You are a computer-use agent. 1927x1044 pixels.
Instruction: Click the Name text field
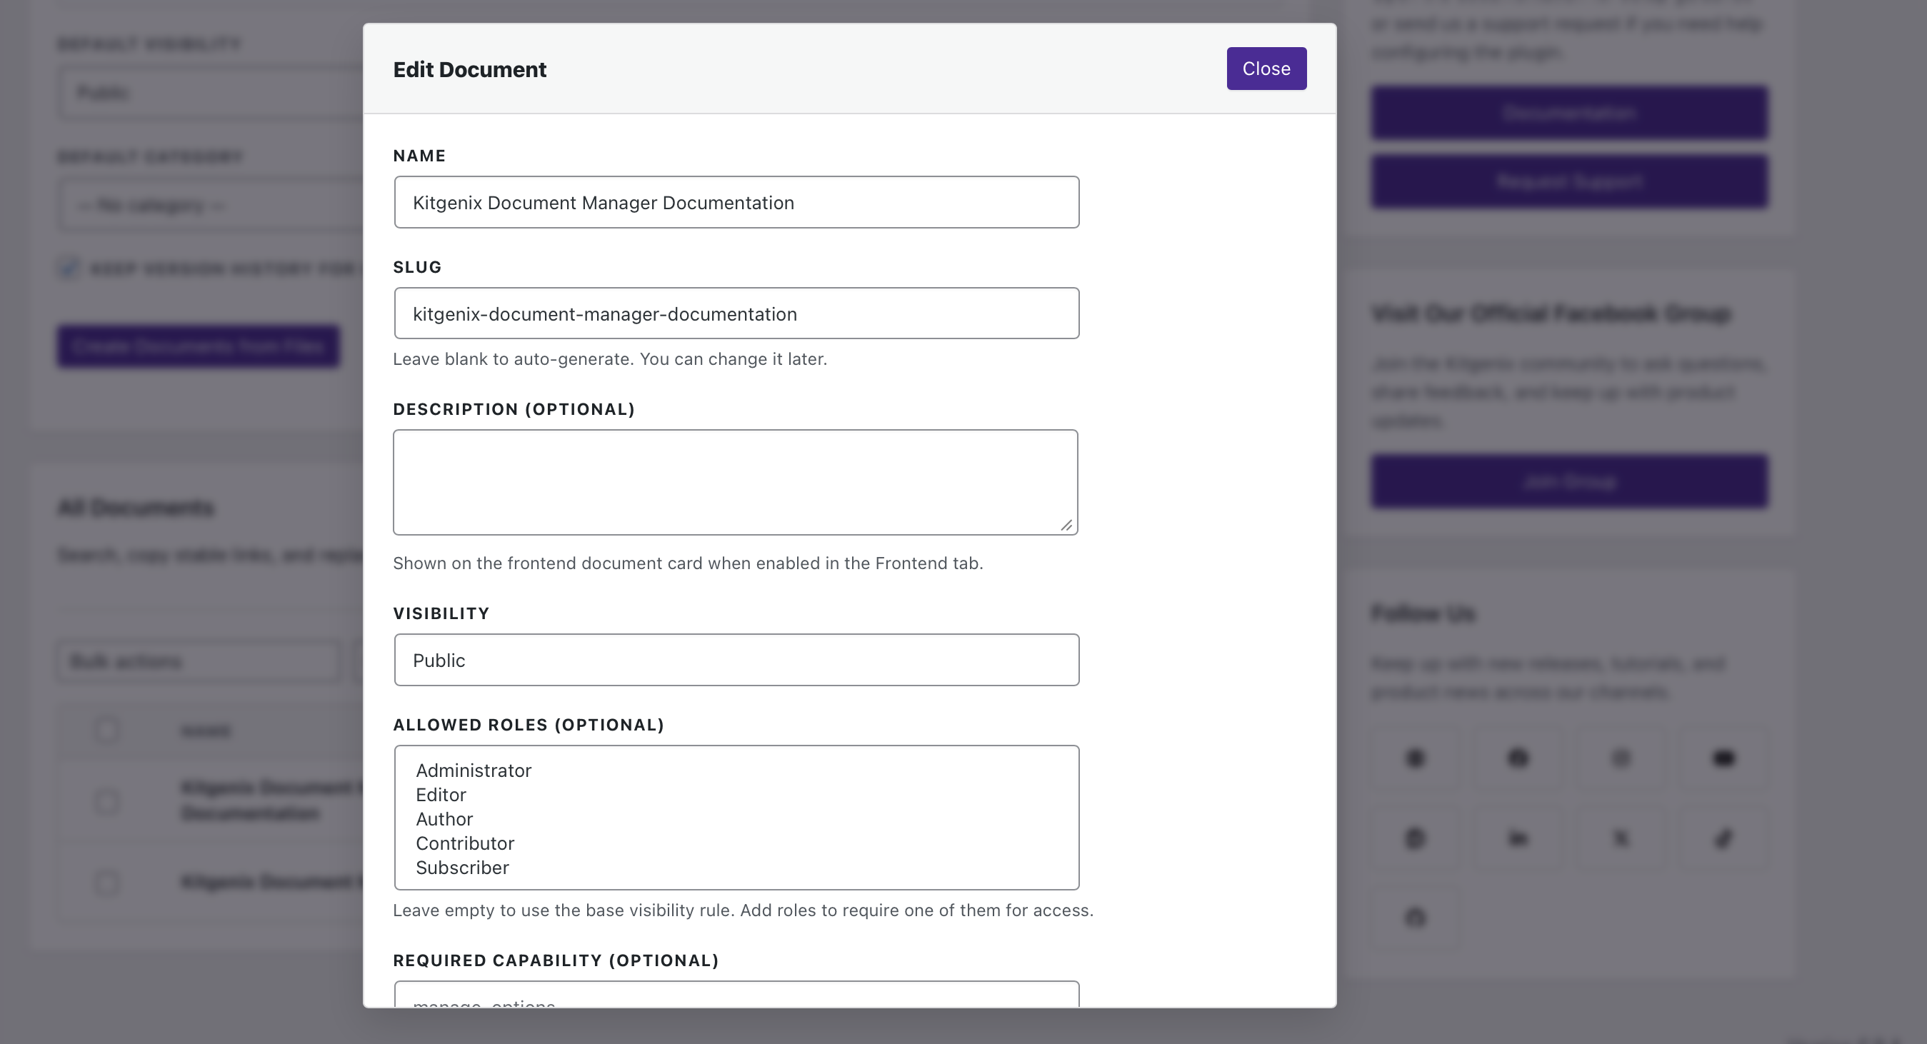click(736, 202)
